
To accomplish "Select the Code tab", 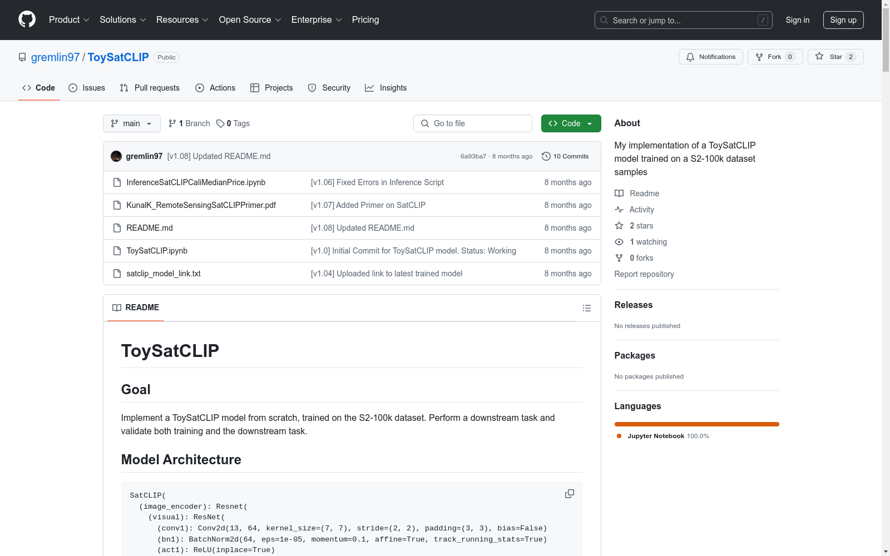I will coord(39,88).
